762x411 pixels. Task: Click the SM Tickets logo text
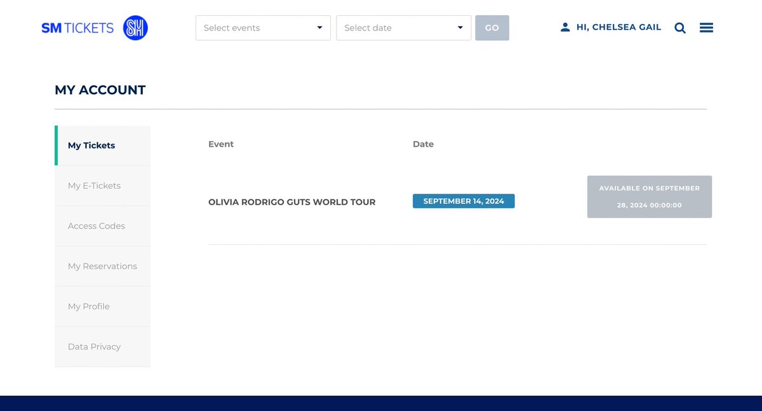point(77,28)
